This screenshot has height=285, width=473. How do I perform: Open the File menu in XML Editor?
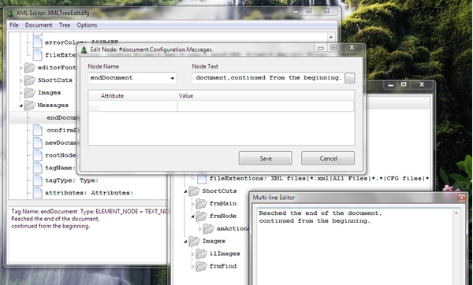pos(14,25)
